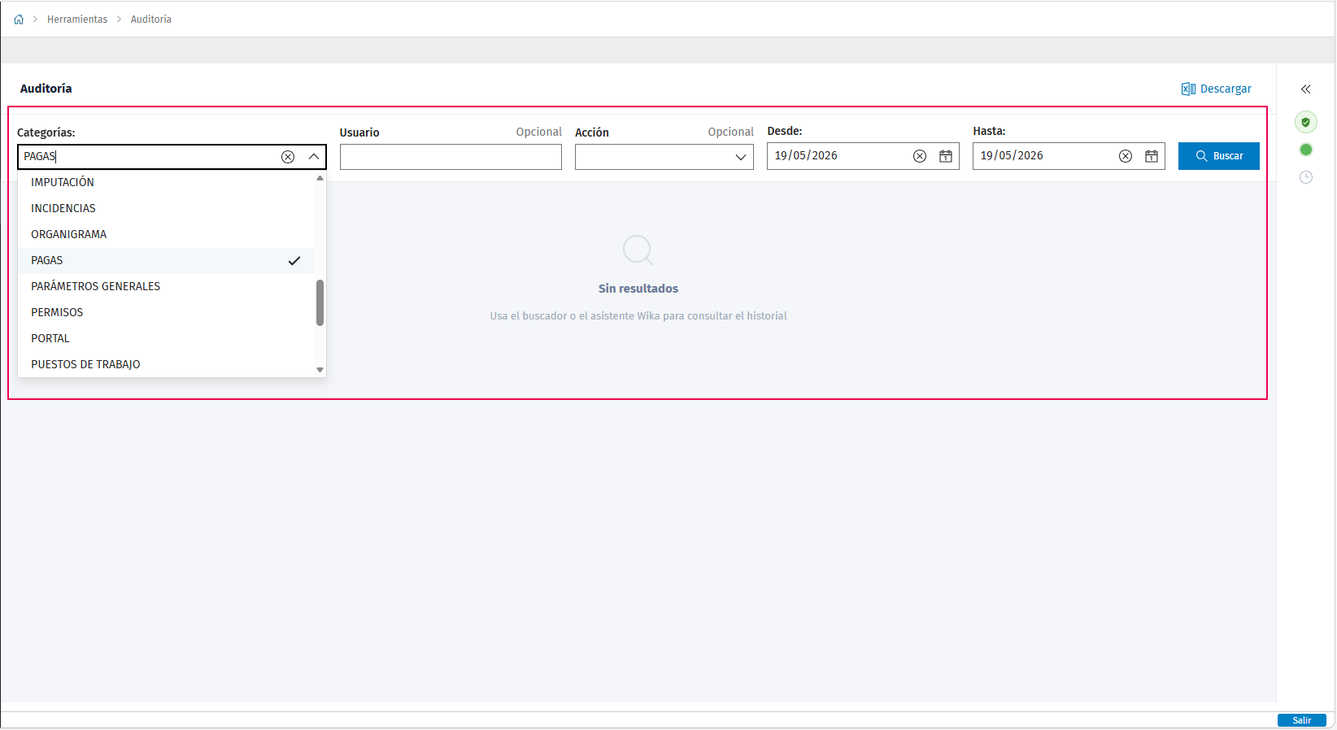Run search with Buscar button
This screenshot has height=730, width=1337.
[1219, 156]
